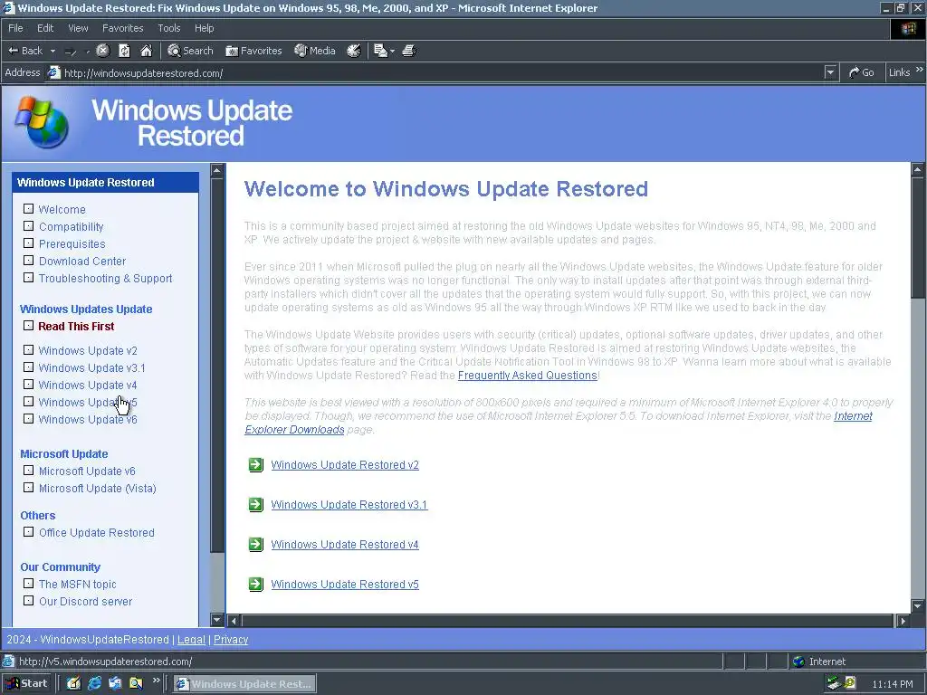The height and width of the screenshot is (695, 927).
Task: Open the Welcome sidebar link
Action: [62, 209]
